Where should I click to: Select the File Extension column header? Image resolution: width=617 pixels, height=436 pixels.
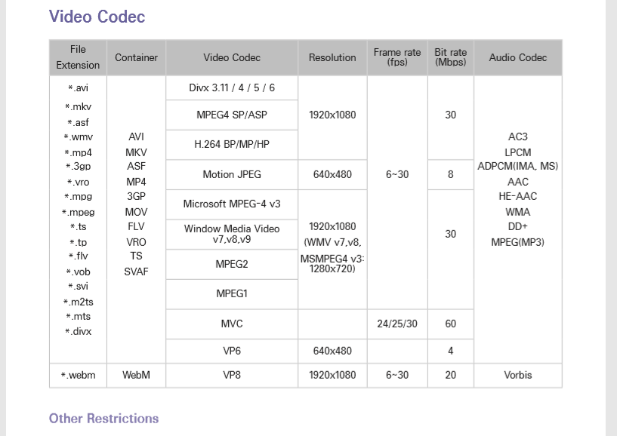point(78,57)
